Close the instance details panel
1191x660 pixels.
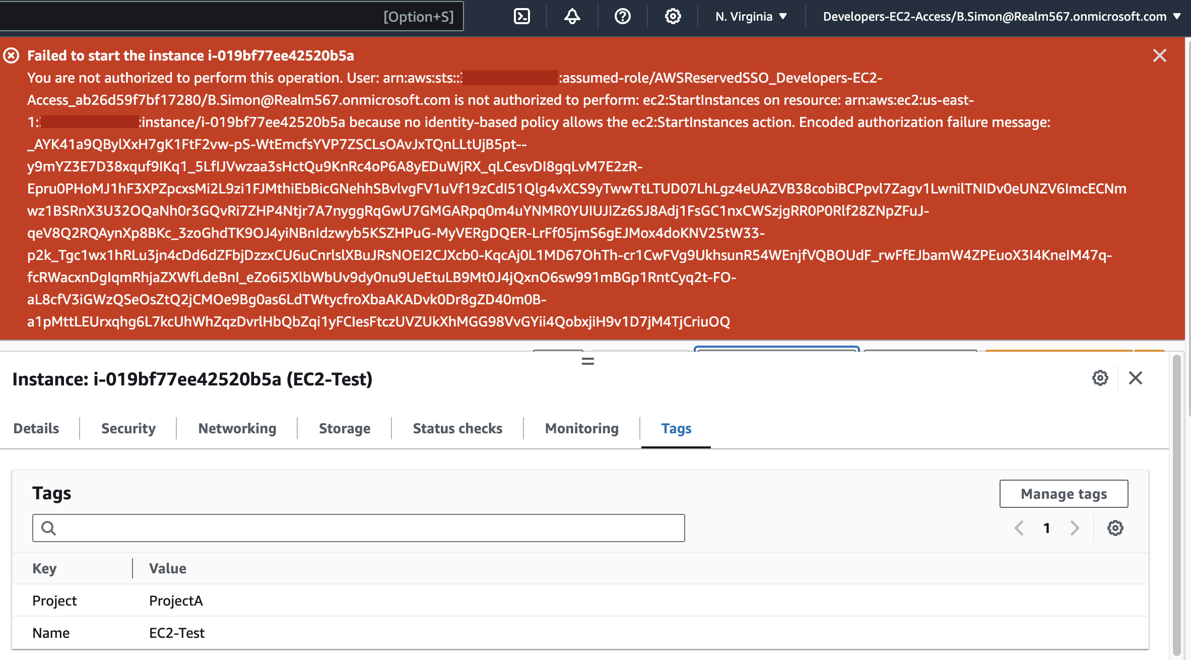pyautogui.click(x=1136, y=378)
